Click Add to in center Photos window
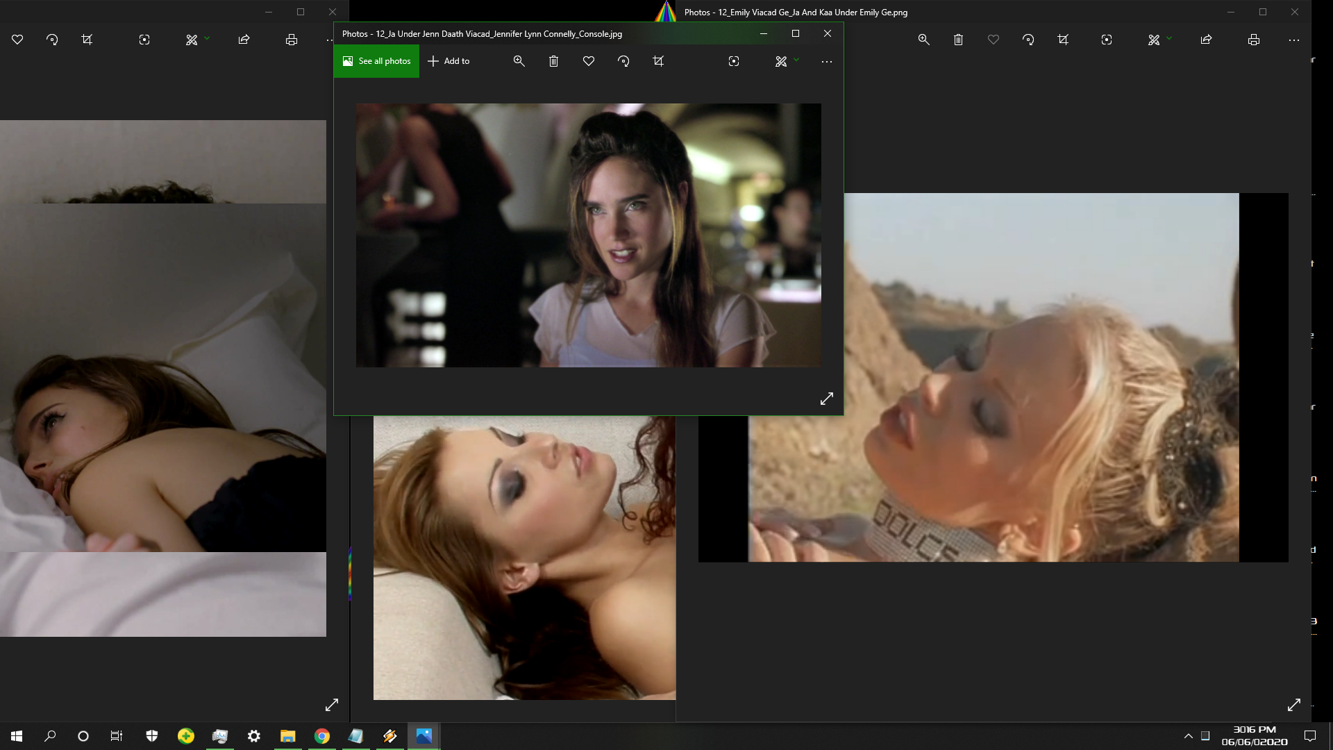The width and height of the screenshot is (1333, 750). [x=448, y=61]
